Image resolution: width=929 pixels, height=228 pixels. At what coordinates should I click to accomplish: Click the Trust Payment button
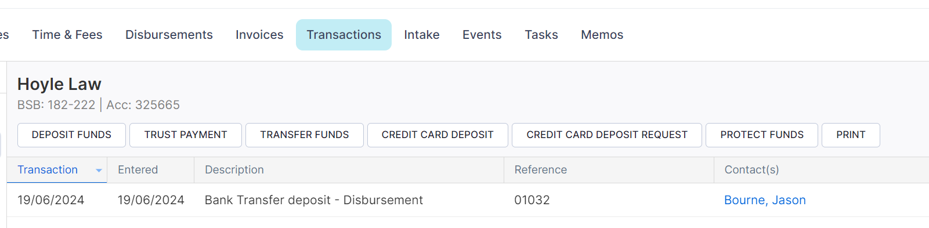186,135
